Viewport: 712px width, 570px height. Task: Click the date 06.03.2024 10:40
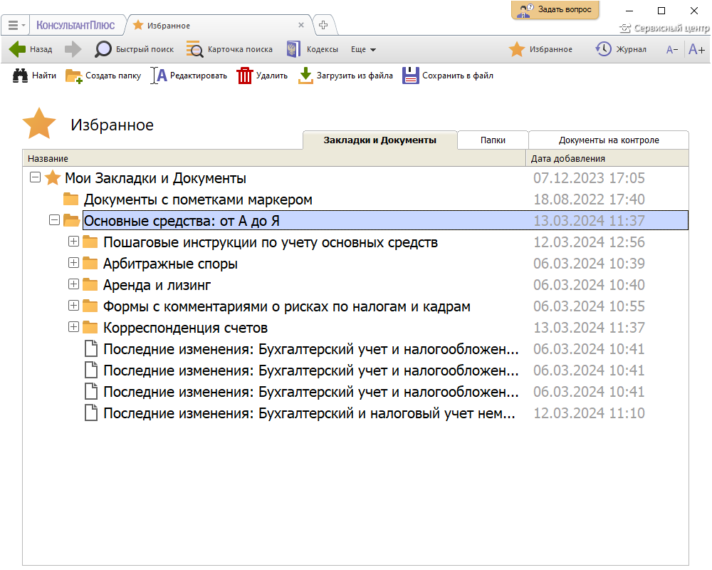[x=589, y=284]
